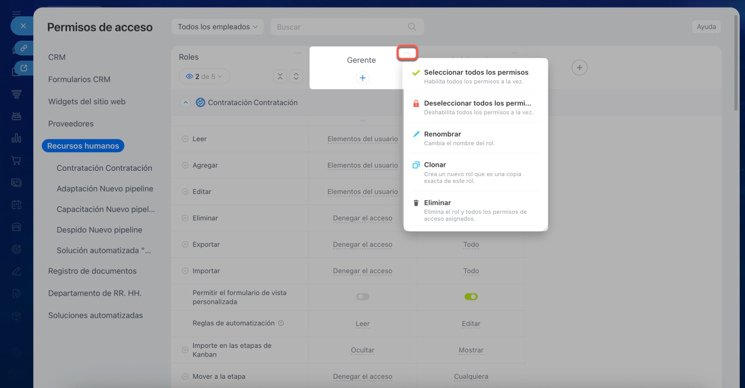Screen dimensions: 745x388
Task: Click the Clonar copy icon
Action: point(416,165)
